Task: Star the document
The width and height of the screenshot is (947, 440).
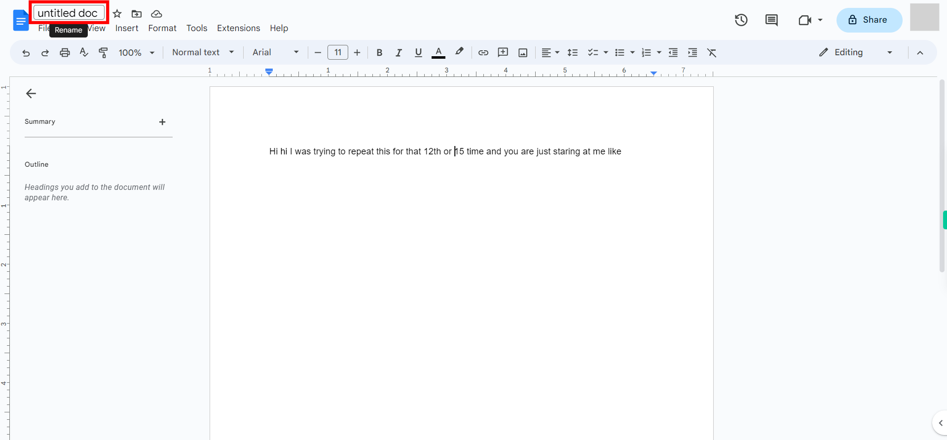Action: click(x=117, y=14)
